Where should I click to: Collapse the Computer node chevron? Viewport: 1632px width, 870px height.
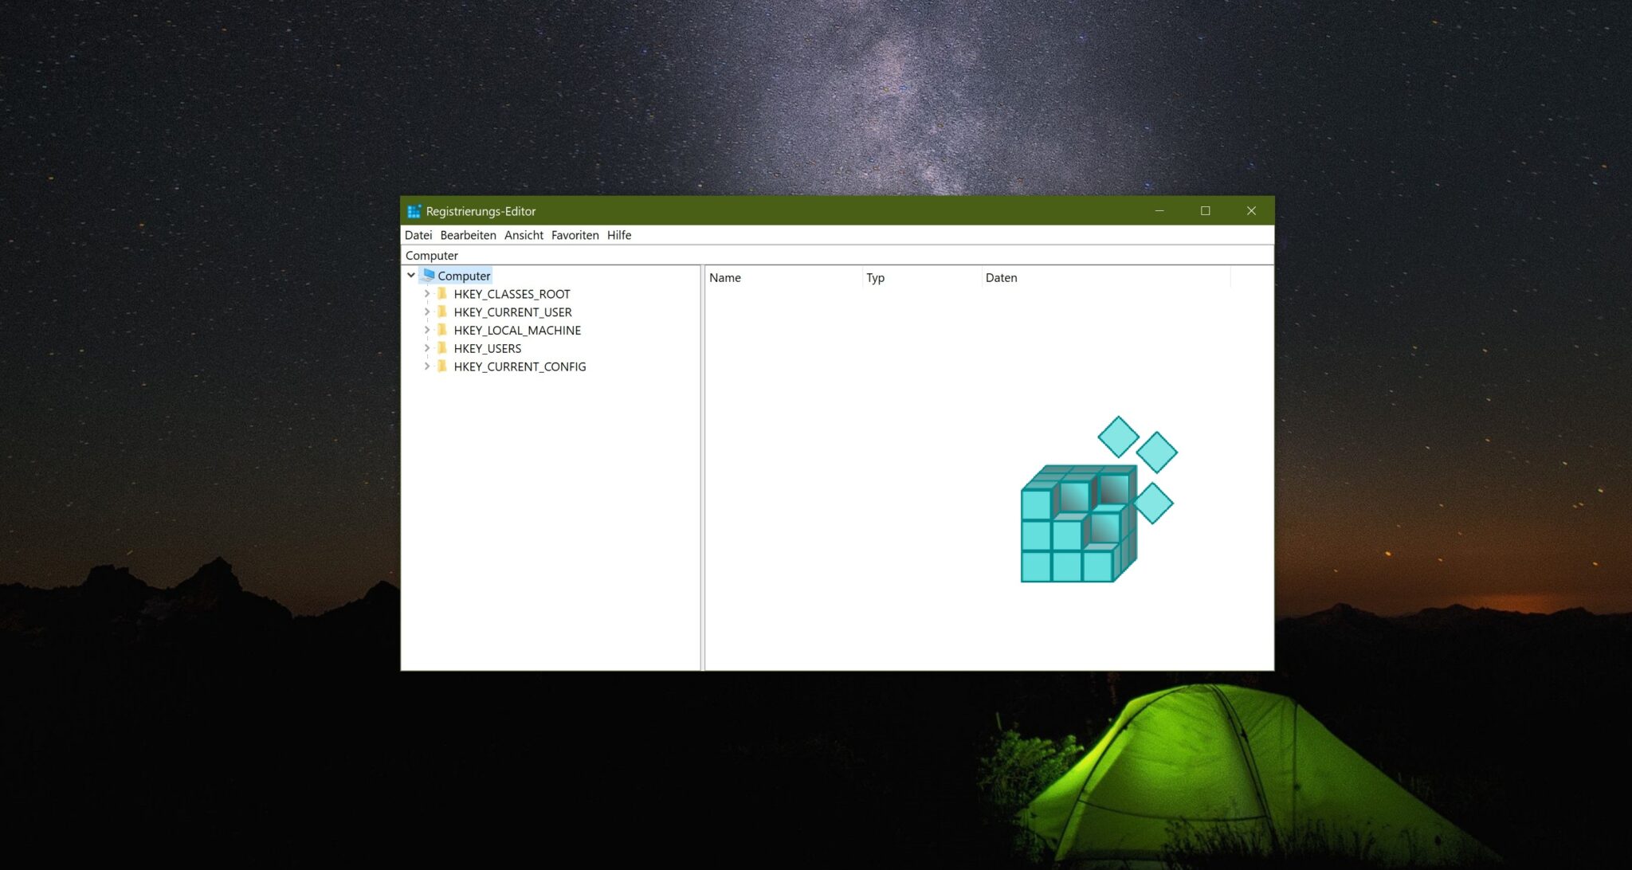tap(411, 275)
